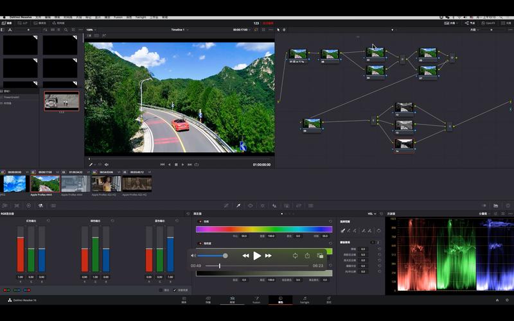Screen dimensions: 514x321
Task: Open the Power Window palette icon
Action: [250, 205]
